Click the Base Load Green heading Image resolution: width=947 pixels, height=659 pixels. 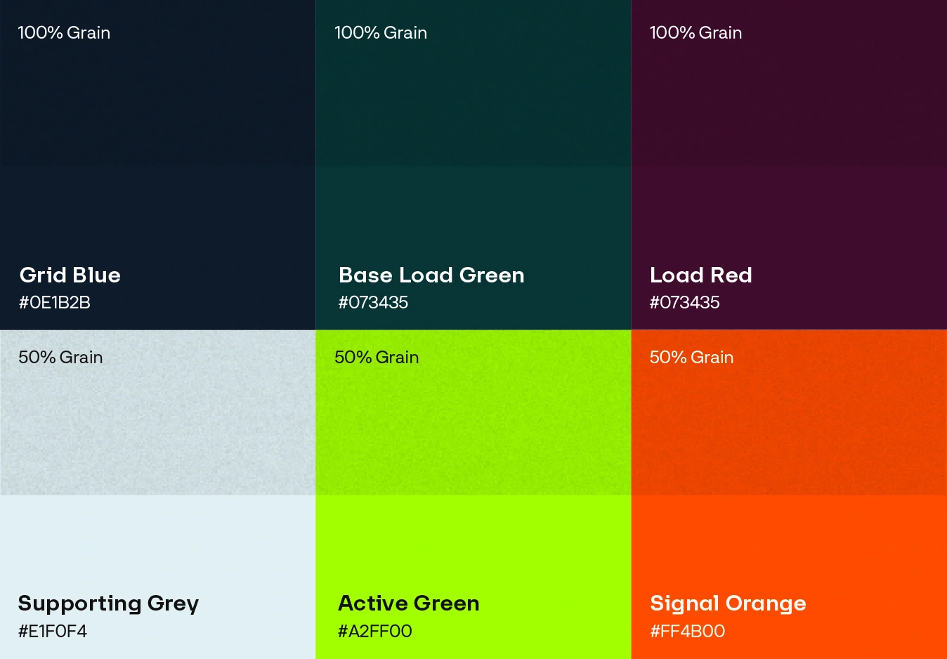(x=431, y=275)
